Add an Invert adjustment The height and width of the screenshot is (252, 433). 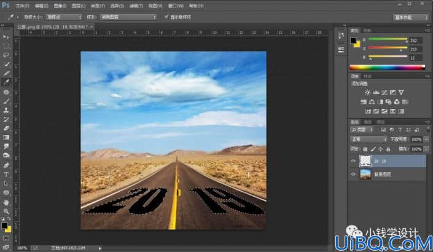(367, 111)
